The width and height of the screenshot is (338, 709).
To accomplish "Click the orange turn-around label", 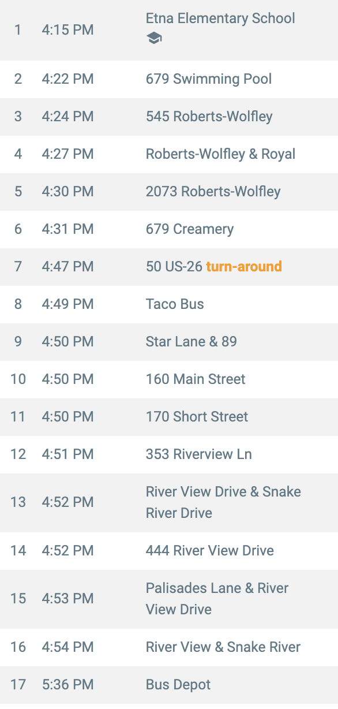I will (244, 267).
